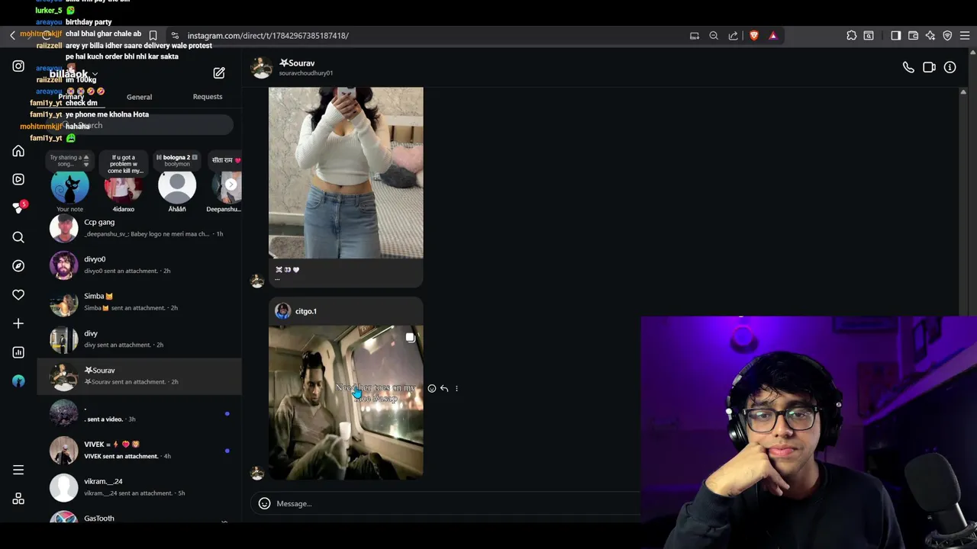Open the More hamburger menu
This screenshot has width=977, height=549.
pyautogui.click(x=18, y=470)
